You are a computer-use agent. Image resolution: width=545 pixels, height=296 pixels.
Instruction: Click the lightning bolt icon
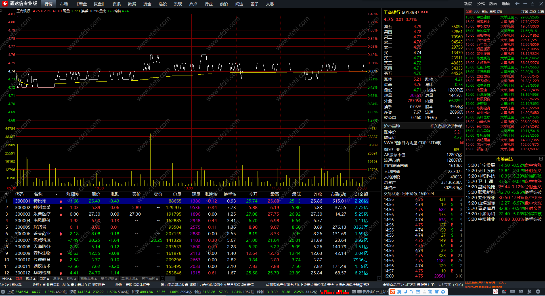[538, 291]
